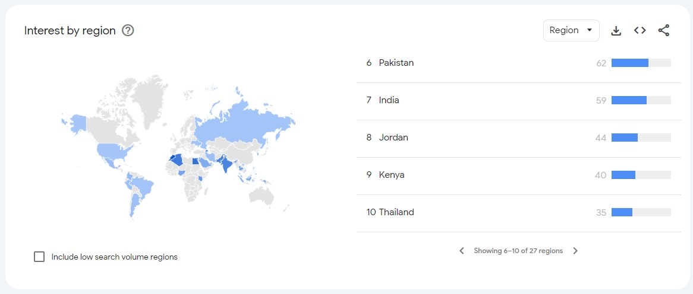The height and width of the screenshot is (294, 693).
Task: Open the embed code icon
Action: click(x=640, y=30)
